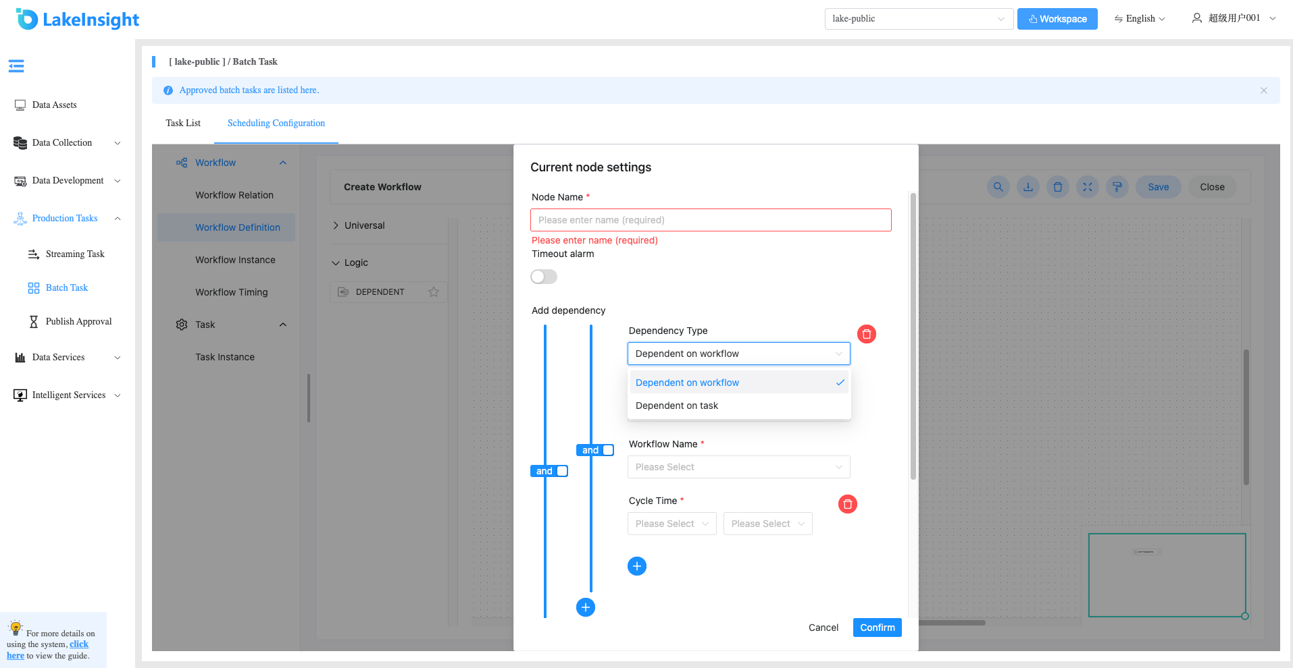The height and width of the screenshot is (668, 1293).
Task: Add dependency item with inner blue plus button
Action: tap(637, 566)
